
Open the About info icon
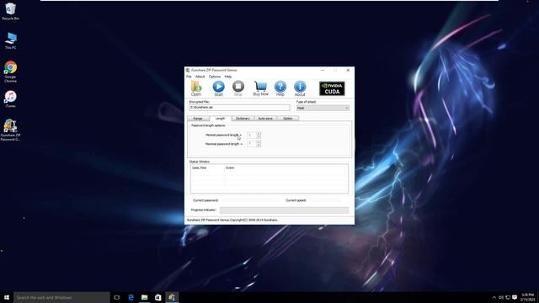pyautogui.click(x=300, y=88)
